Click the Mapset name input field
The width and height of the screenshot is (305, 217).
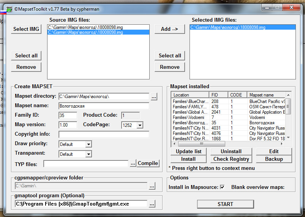(104, 106)
